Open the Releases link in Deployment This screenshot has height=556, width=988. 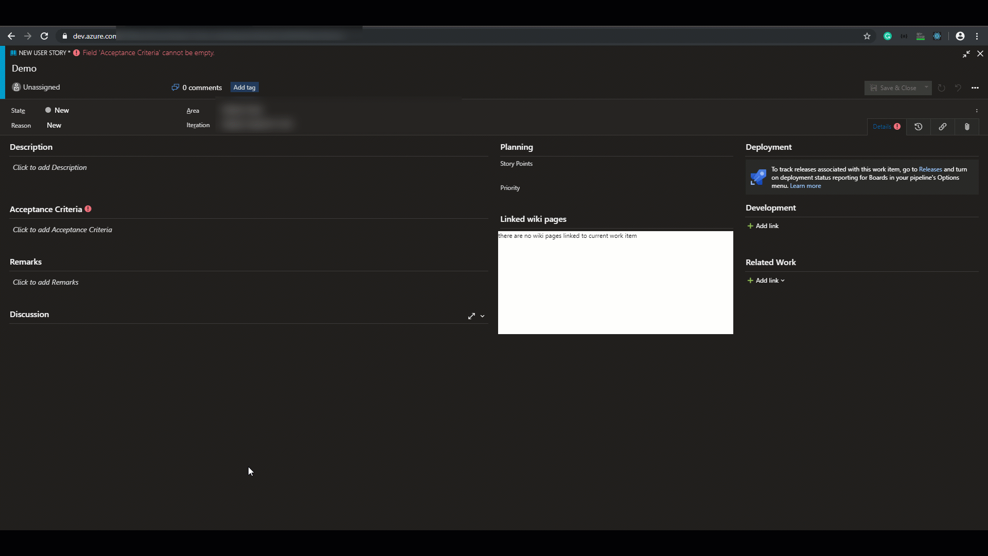930,169
